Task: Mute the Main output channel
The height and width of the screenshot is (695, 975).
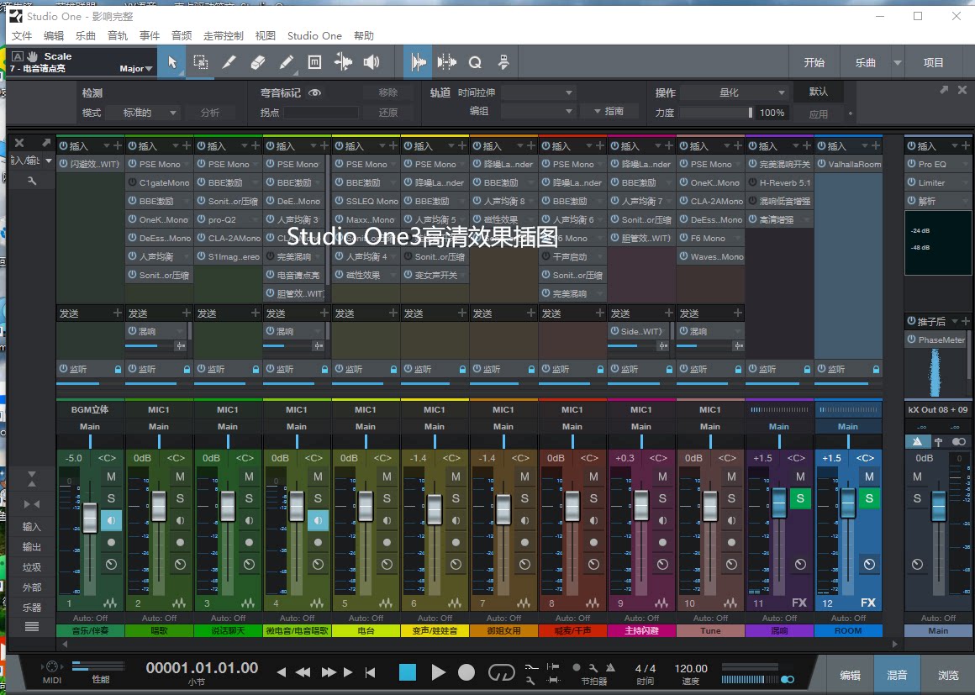Action: 917,476
